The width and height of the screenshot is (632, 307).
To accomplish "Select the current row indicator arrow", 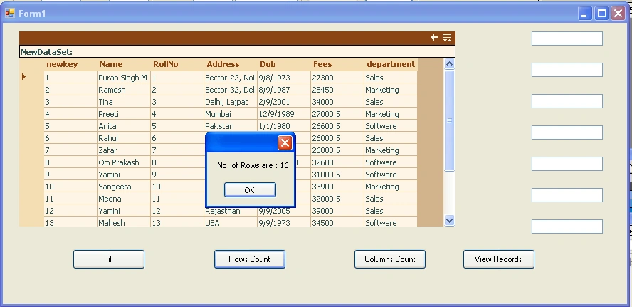I will [23, 76].
